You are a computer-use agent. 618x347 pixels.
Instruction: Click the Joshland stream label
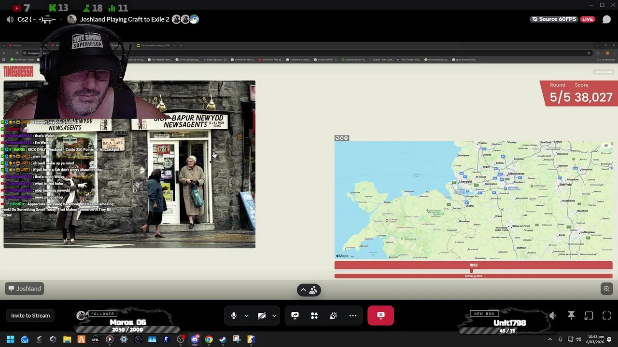[25, 289]
